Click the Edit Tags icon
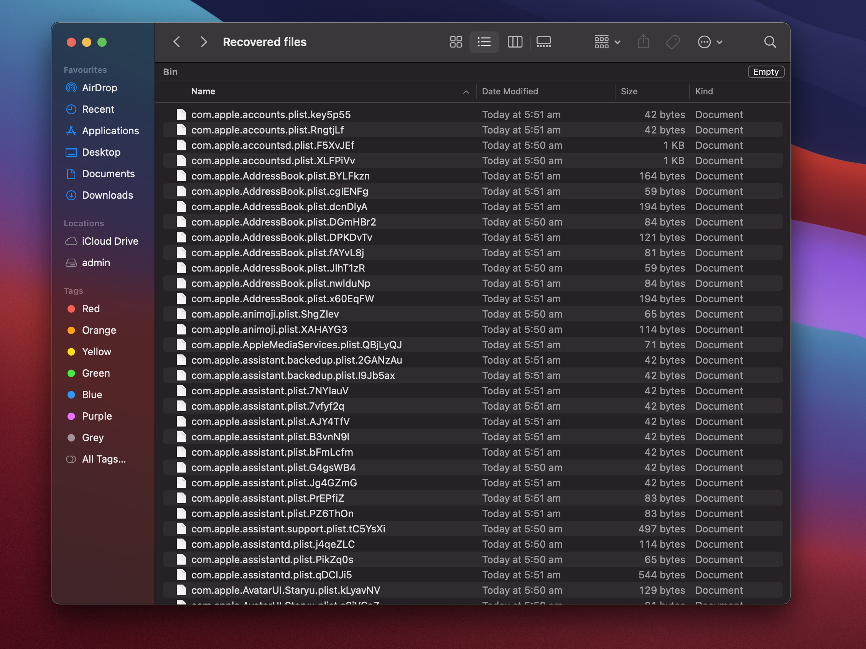The width and height of the screenshot is (866, 649). 673,42
